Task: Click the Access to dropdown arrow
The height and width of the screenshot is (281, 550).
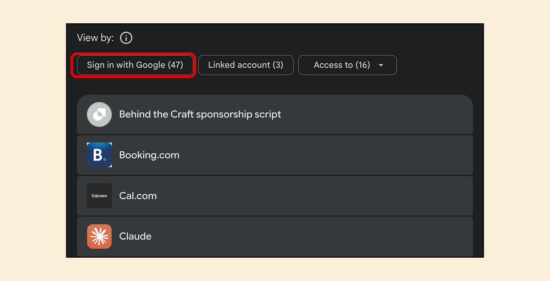Action: point(381,65)
